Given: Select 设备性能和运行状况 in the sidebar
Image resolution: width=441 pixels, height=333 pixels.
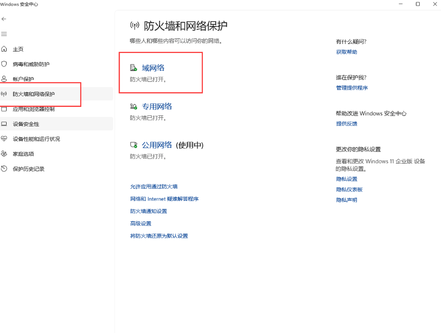Looking at the screenshot, I should pos(36,139).
